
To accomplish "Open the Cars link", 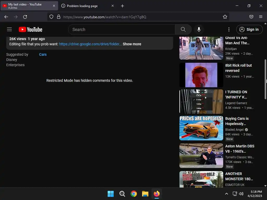I will click(x=43, y=54).
